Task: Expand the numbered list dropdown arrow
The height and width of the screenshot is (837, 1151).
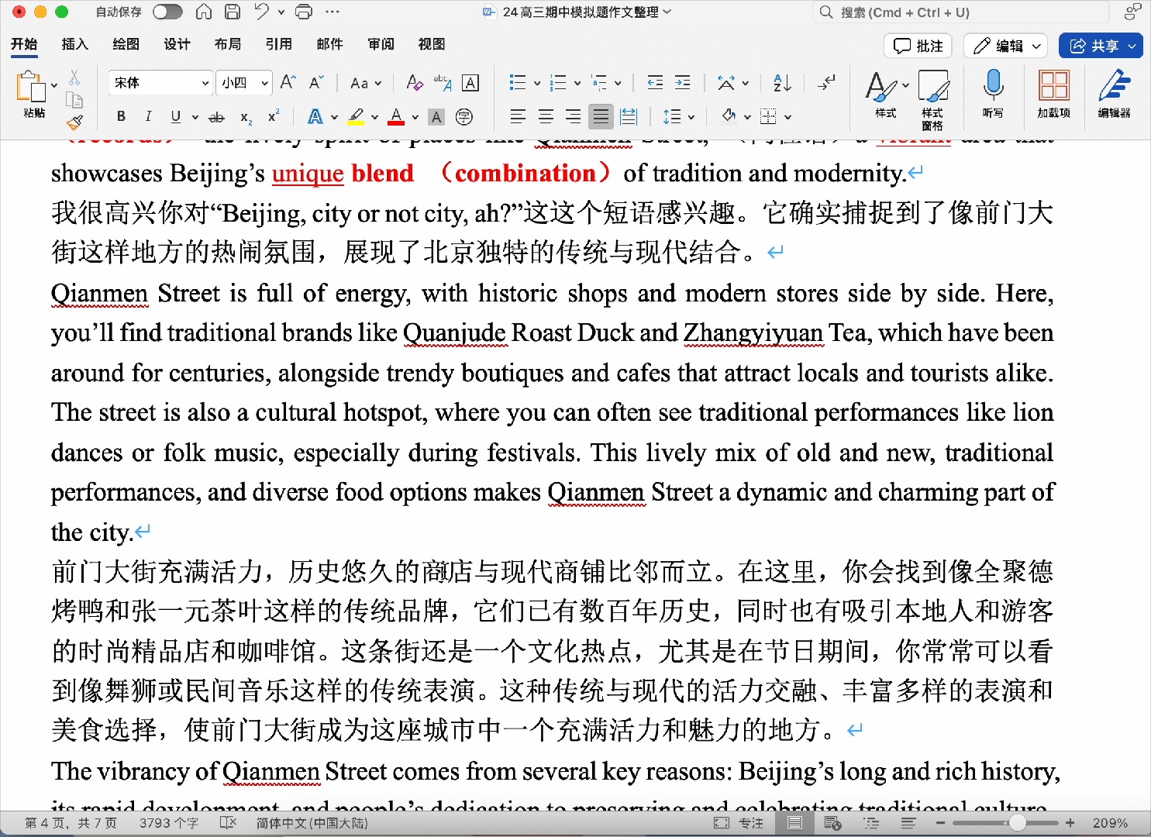Action: click(577, 83)
